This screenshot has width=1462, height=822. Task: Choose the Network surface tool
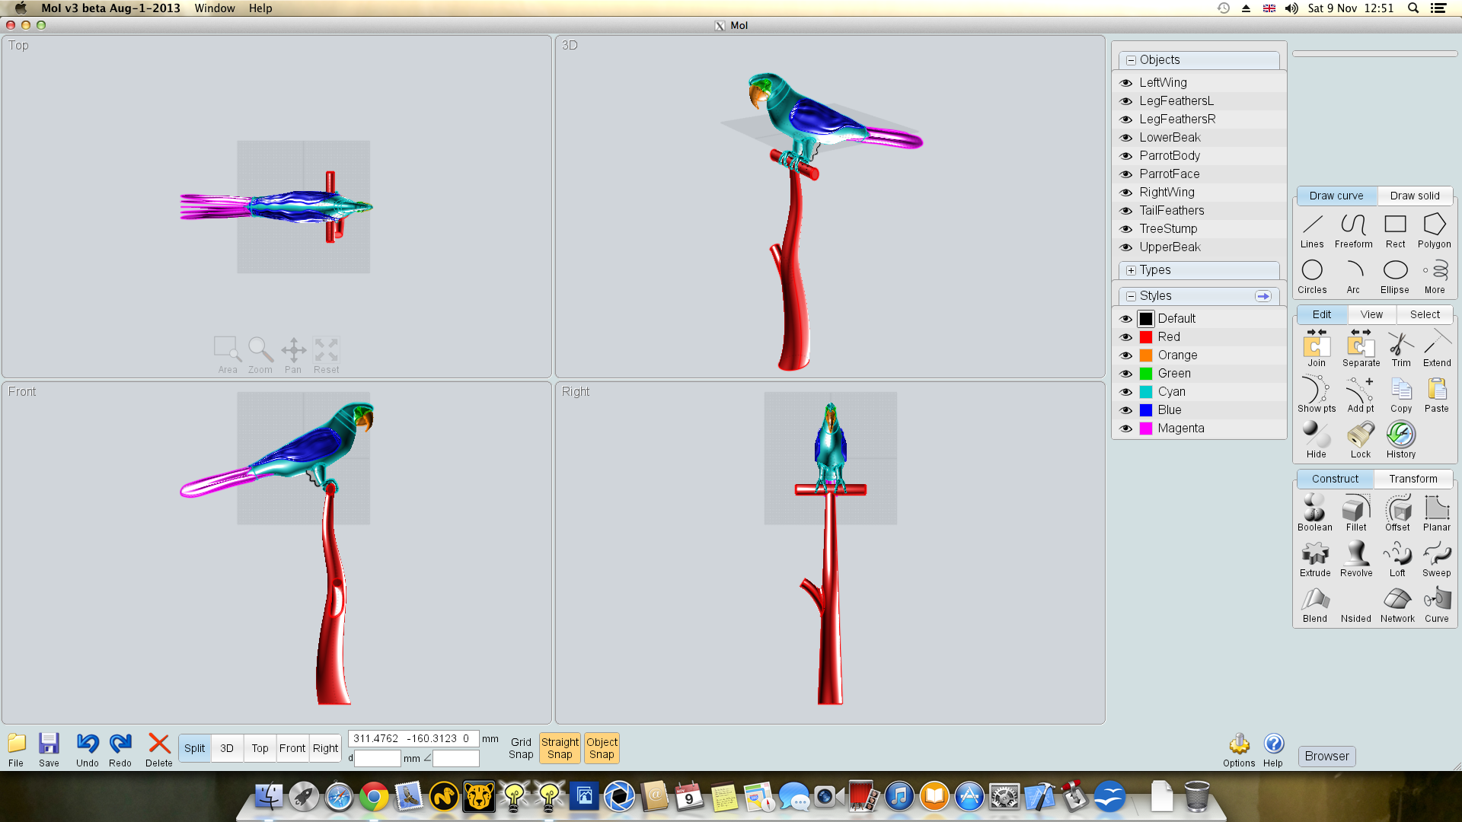tap(1397, 604)
